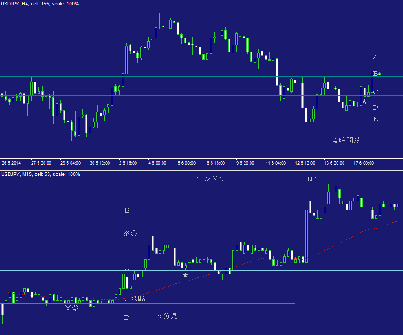This screenshot has height=335, width=403.
Task: Click the star marker on the M15 chart
Action: (185, 275)
